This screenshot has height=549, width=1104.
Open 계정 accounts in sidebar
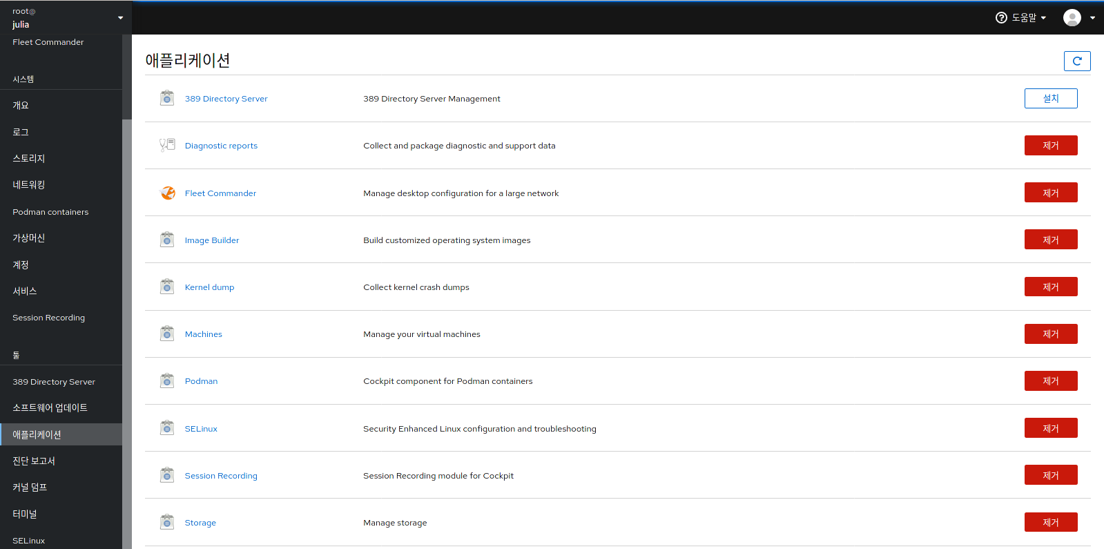tap(61, 264)
